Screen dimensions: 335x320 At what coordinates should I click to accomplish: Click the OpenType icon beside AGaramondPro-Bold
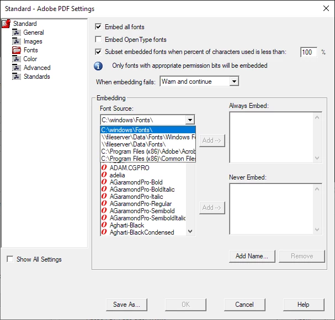[104, 182]
